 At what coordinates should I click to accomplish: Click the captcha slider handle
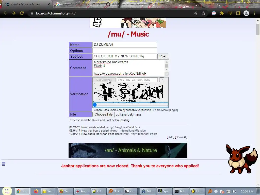(95, 105)
